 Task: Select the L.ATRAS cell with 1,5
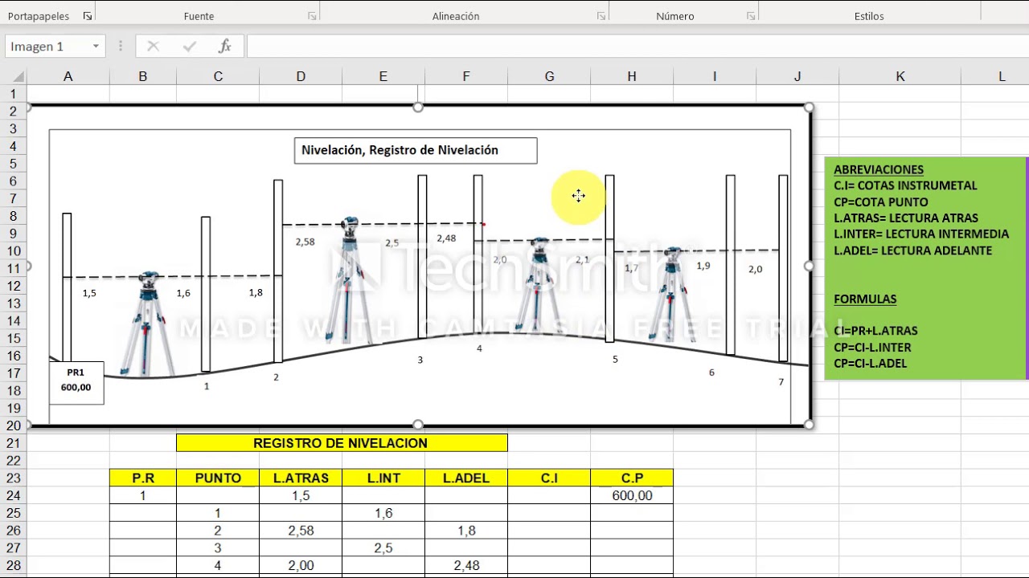point(301,496)
